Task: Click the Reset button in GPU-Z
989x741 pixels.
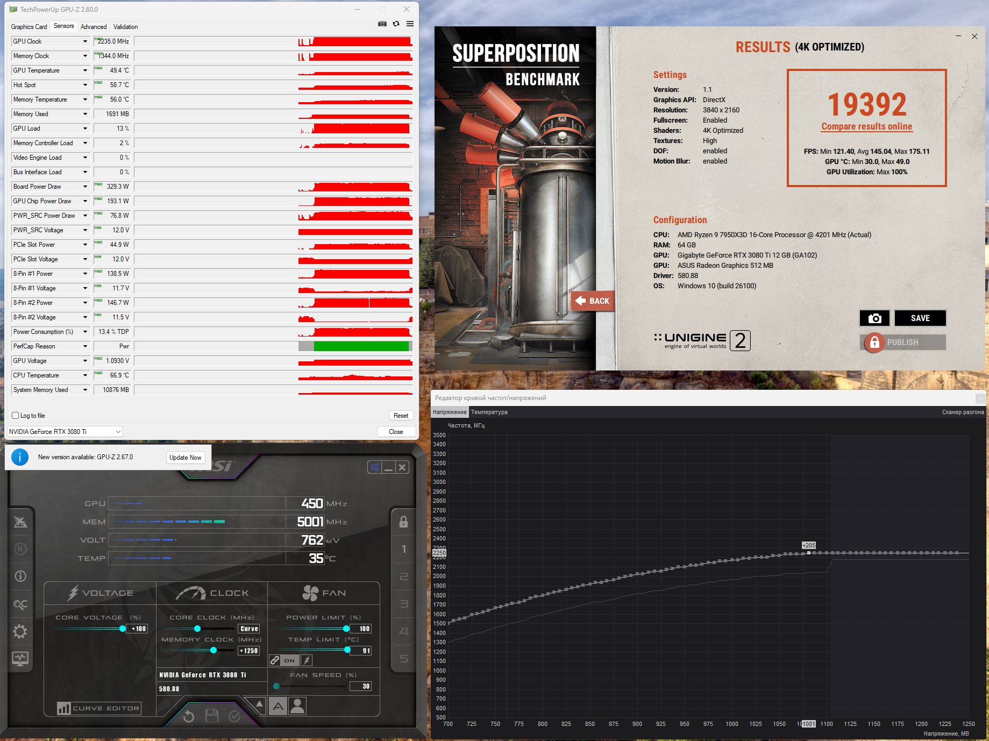Action: [x=401, y=416]
